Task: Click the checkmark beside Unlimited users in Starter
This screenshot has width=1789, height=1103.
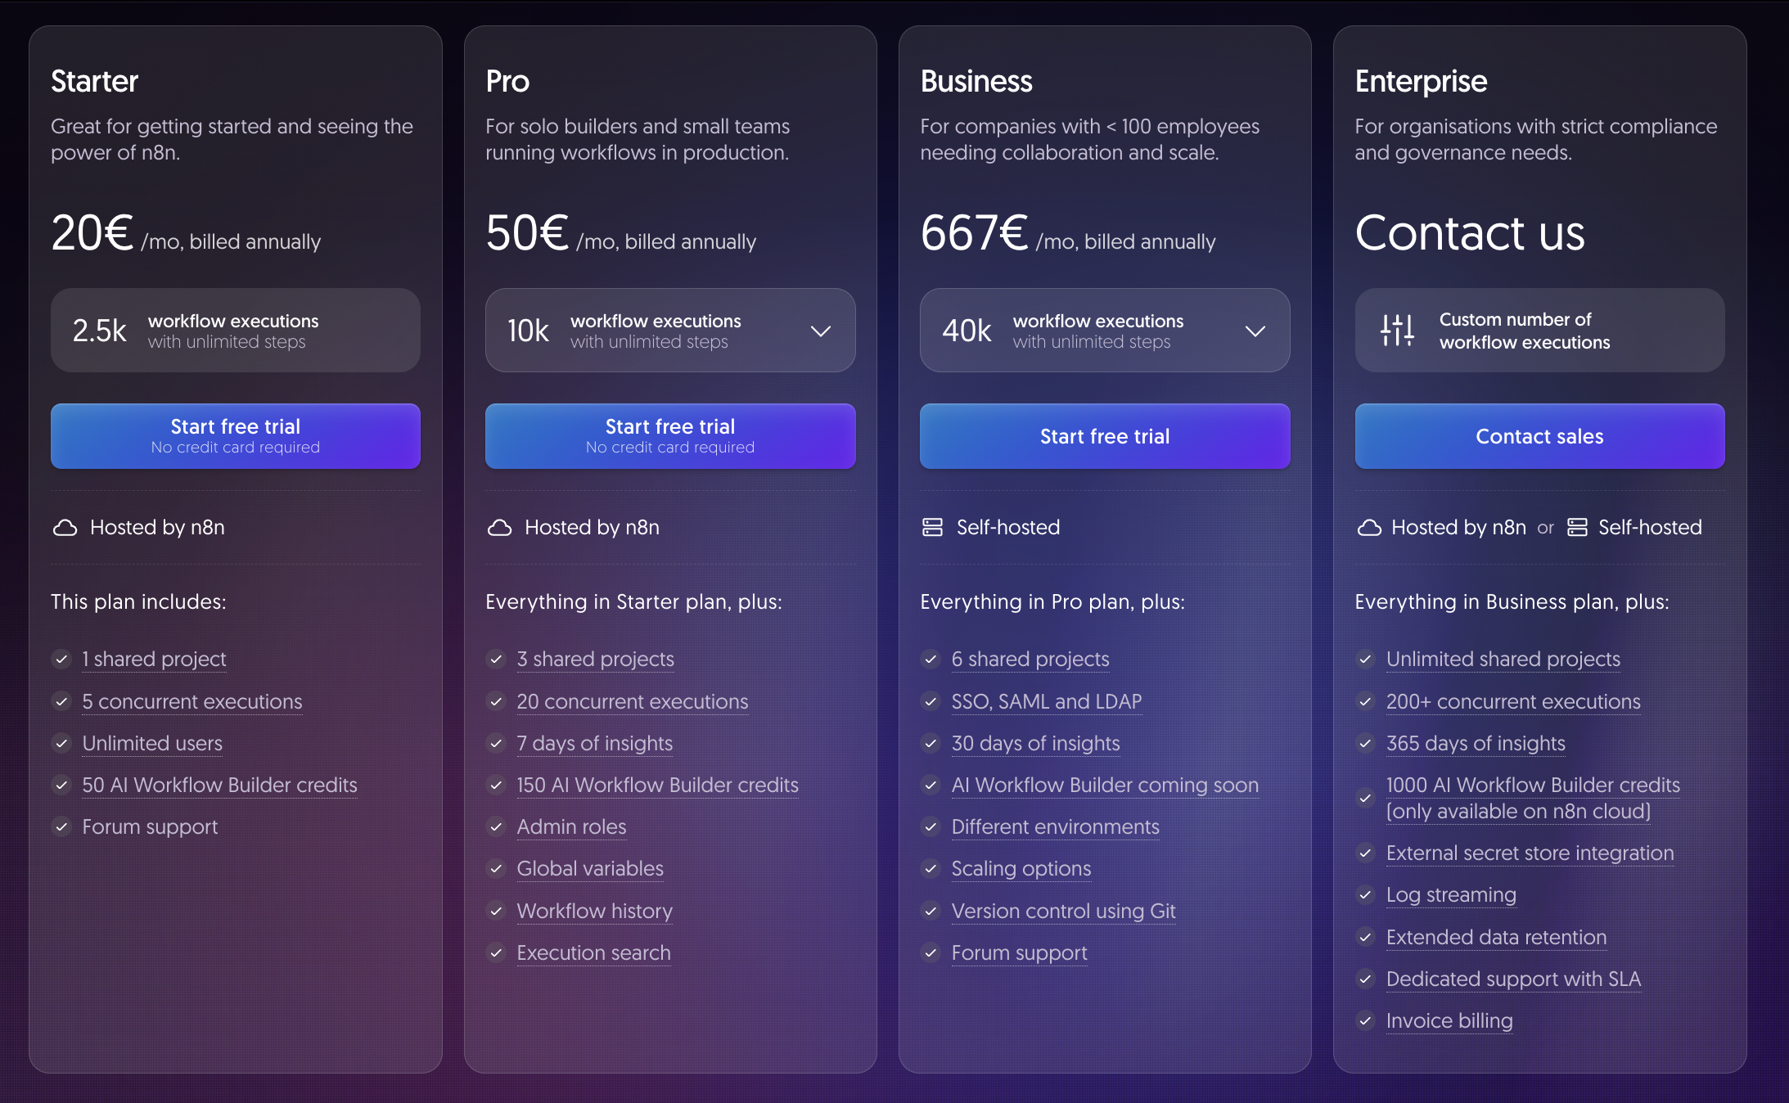Action: pyautogui.click(x=62, y=744)
